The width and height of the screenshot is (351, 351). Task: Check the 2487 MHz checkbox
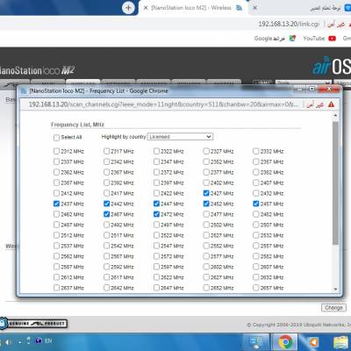[x=56, y=225]
